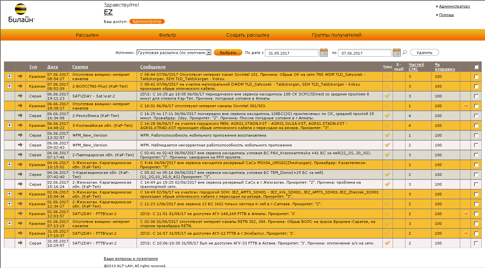Click the Sms checkmark on row 06.06.2017 19:11:23

pos(387,96)
